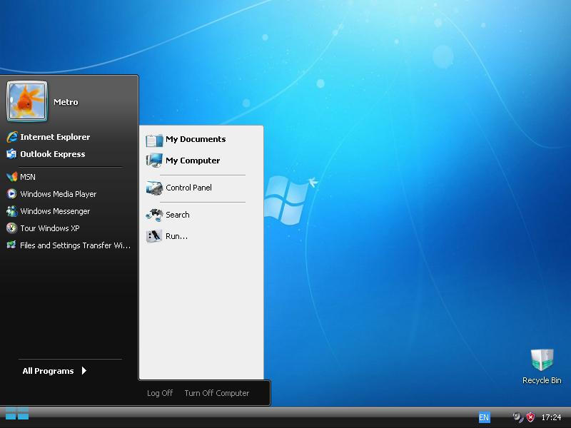Click the Metro user account picture
The height and width of the screenshot is (428, 571).
pyautogui.click(x=26, y=101)
